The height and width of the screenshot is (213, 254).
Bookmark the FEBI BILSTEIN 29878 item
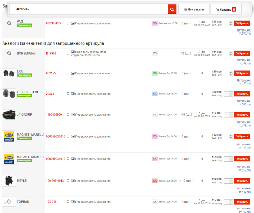point(68,94)
